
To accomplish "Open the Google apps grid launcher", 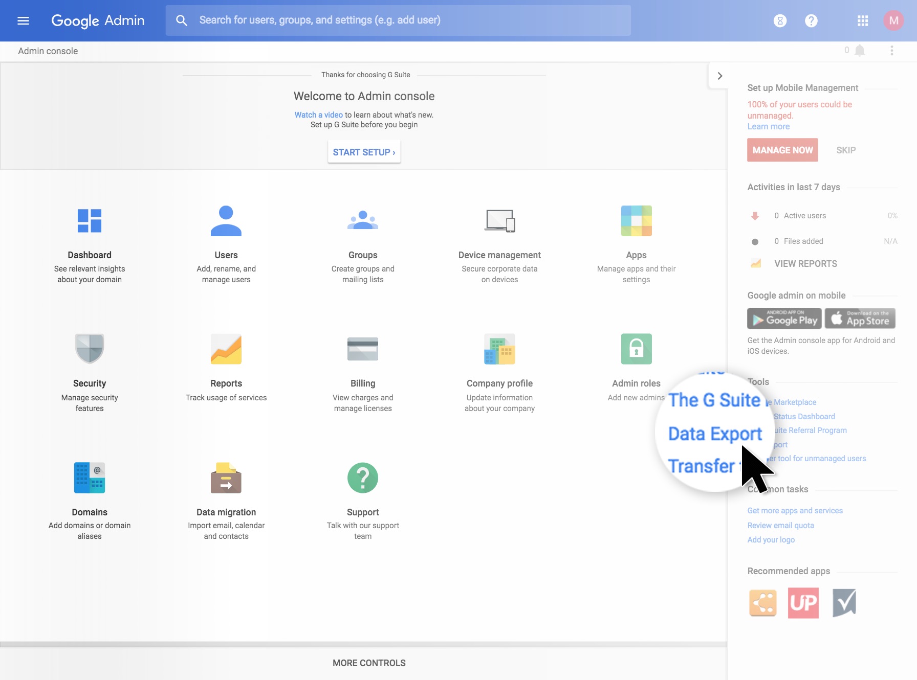I will click(x=863, y=20).
